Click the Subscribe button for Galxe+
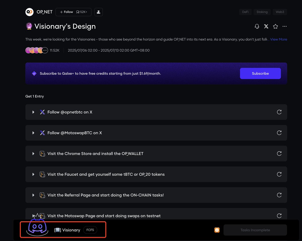This screenshot has width=302, height=241. click(260, 73)
